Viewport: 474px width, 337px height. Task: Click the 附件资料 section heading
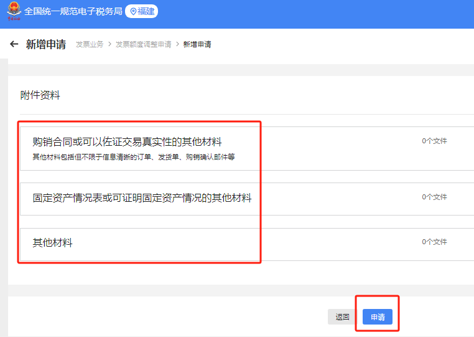tap(40, 95)
